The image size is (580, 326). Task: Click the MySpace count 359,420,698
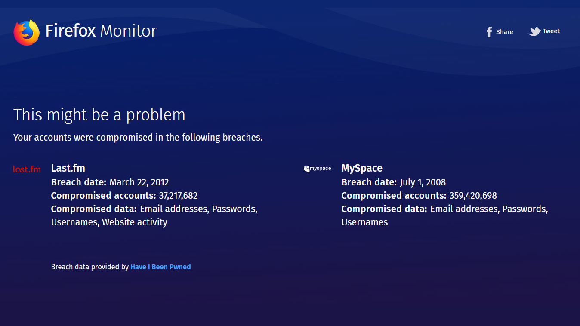(x=473, y=196)
